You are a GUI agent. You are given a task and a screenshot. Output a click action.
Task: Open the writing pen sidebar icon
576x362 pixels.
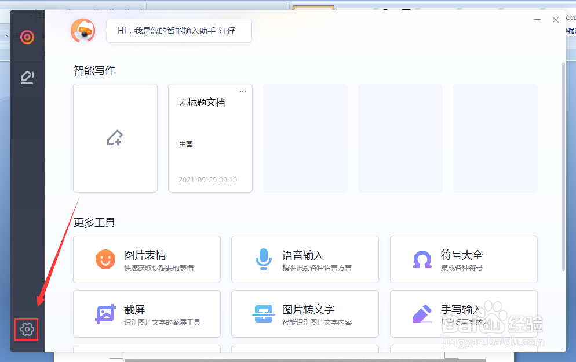[x=27, y=77]
